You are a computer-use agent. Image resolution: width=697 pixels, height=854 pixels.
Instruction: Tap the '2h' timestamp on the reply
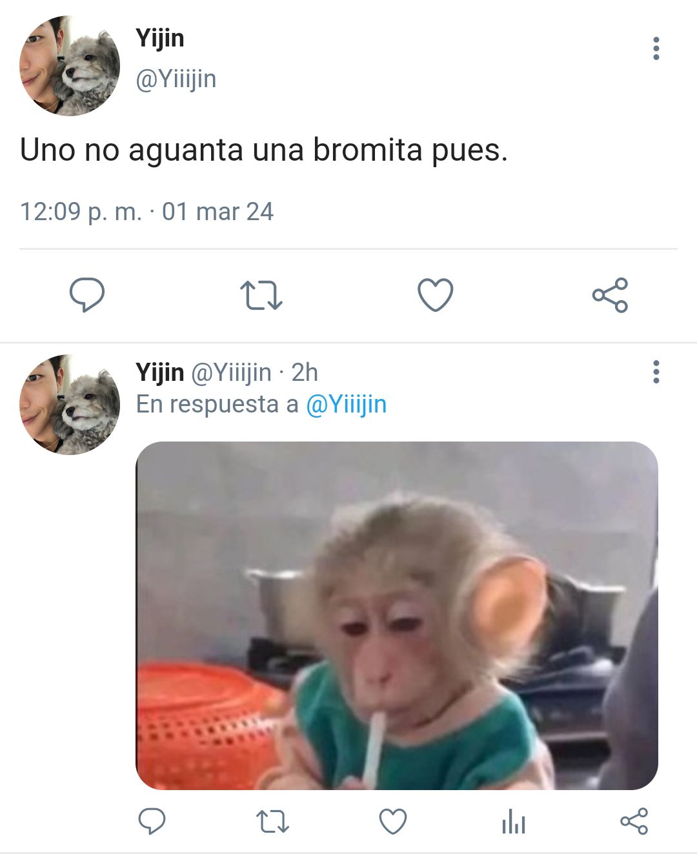(305, 372)
